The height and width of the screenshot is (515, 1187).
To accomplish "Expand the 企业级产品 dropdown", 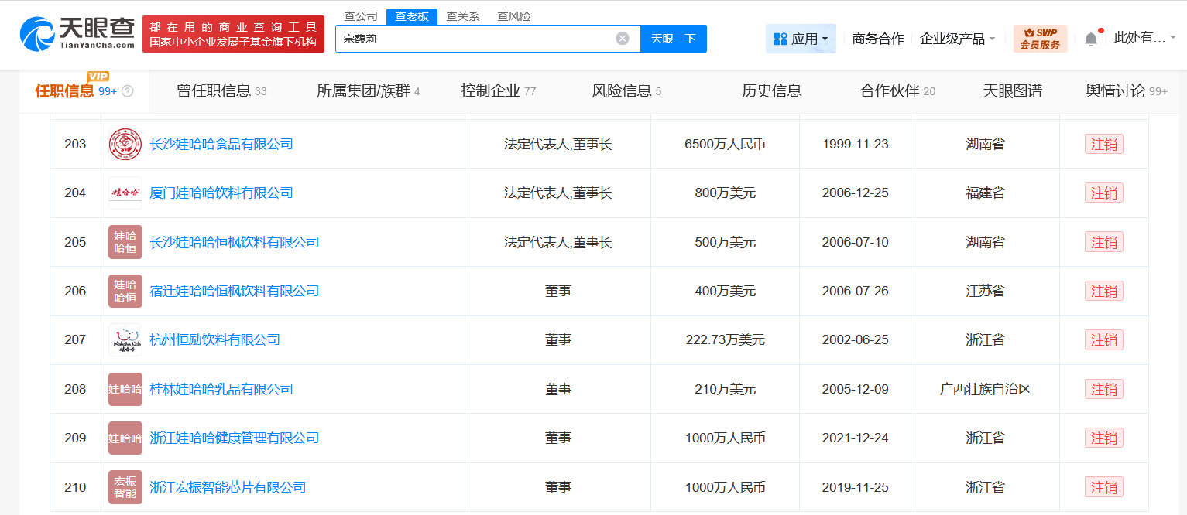I will point(957,39).
